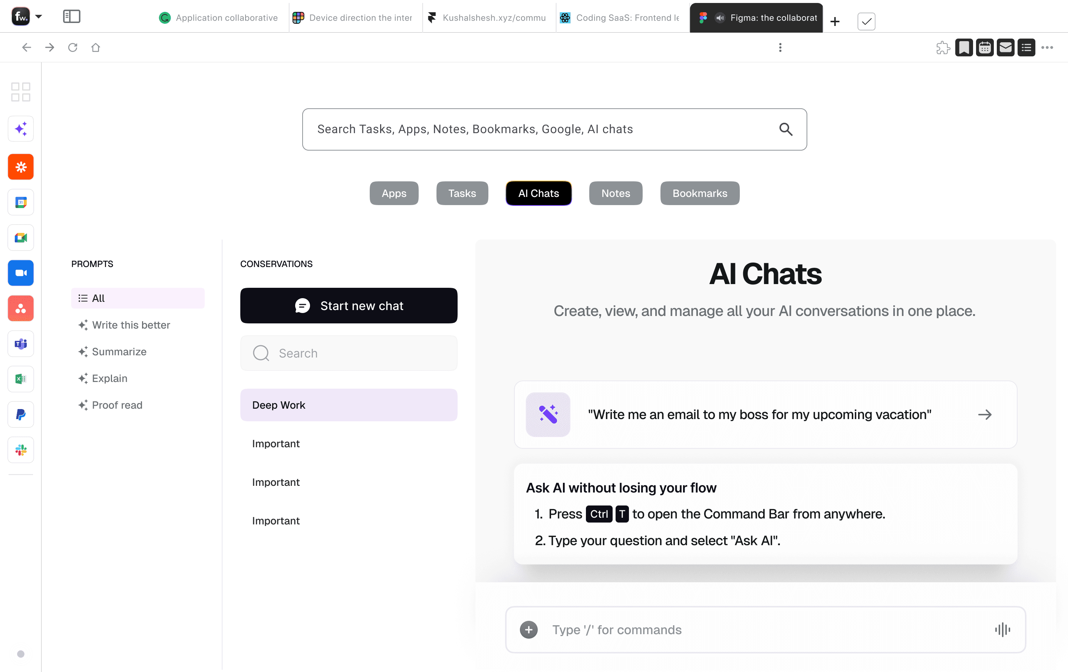Open PayPal from the sidebar
Screen dimensions: 1068x672
[20, 414]
